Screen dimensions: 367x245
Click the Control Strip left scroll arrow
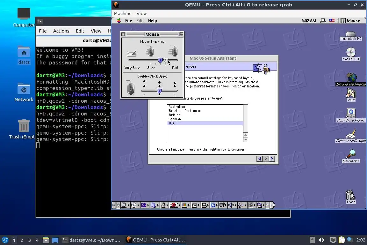118,205
